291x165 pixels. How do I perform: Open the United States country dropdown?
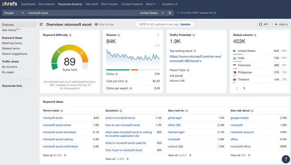click(x=152, y=13)
